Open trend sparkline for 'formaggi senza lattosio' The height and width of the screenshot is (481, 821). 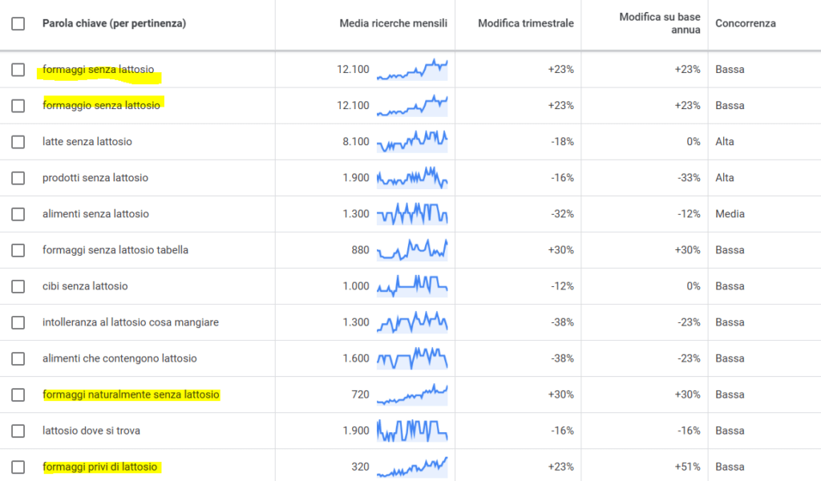[412, 70]
